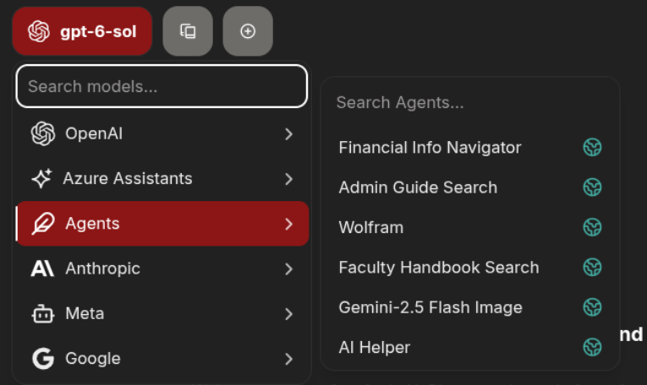Open the Azure Assistants menu item

(x=162, y=179)
